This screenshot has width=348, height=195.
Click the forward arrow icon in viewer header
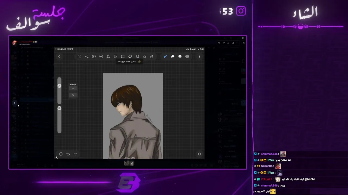224,43
